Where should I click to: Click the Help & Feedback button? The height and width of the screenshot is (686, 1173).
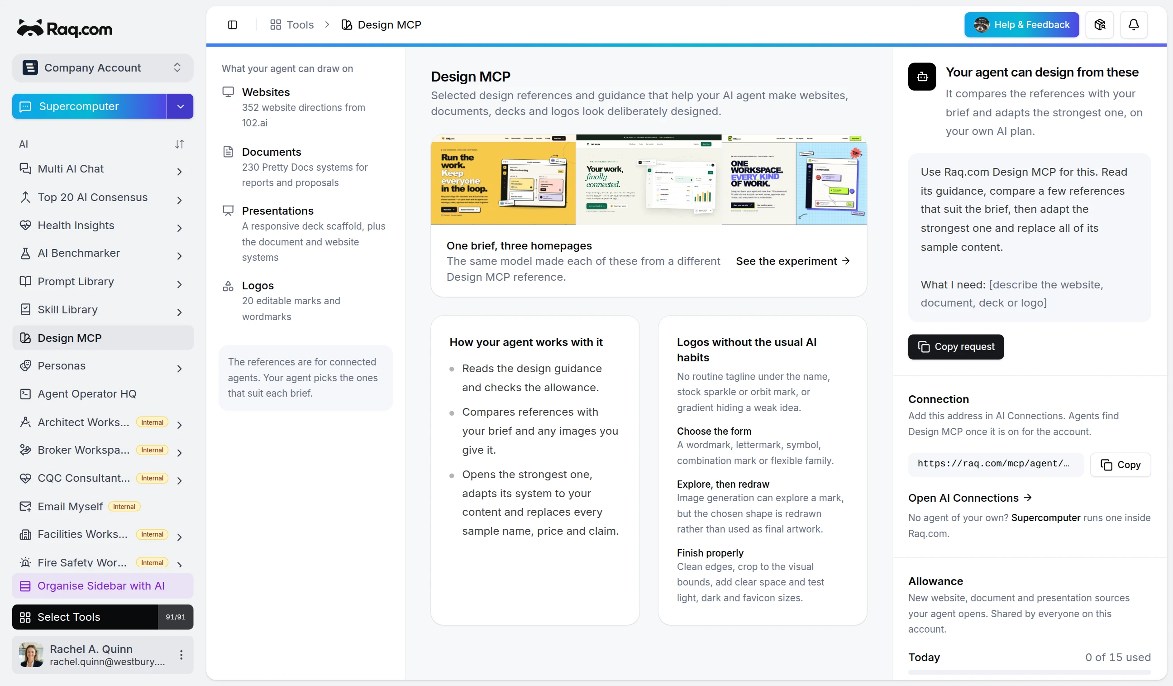pos(1021,25)
